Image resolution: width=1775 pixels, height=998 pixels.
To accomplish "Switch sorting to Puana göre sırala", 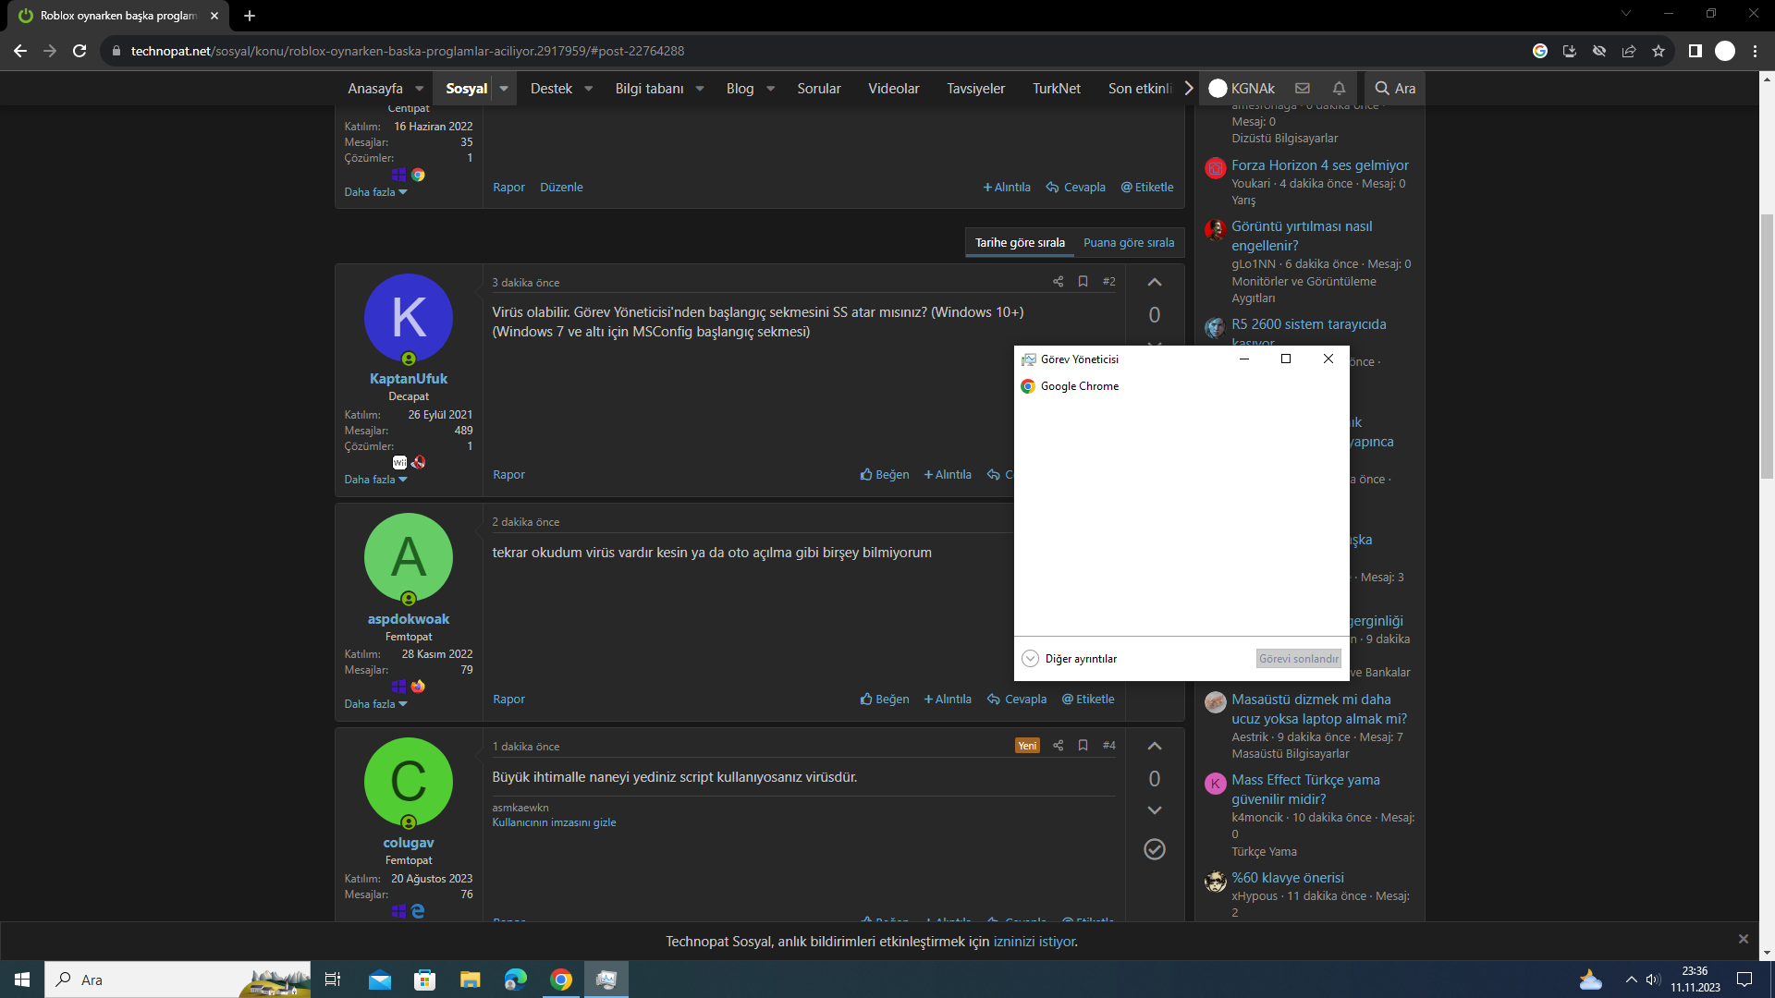I will (1129, 243).
